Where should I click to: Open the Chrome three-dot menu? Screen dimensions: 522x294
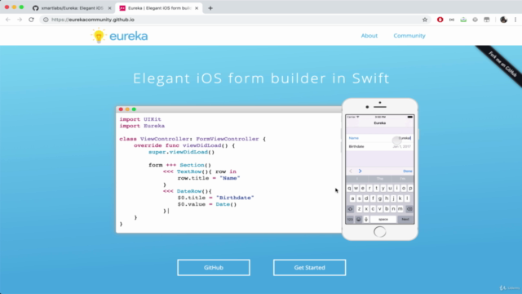(515, 20)
